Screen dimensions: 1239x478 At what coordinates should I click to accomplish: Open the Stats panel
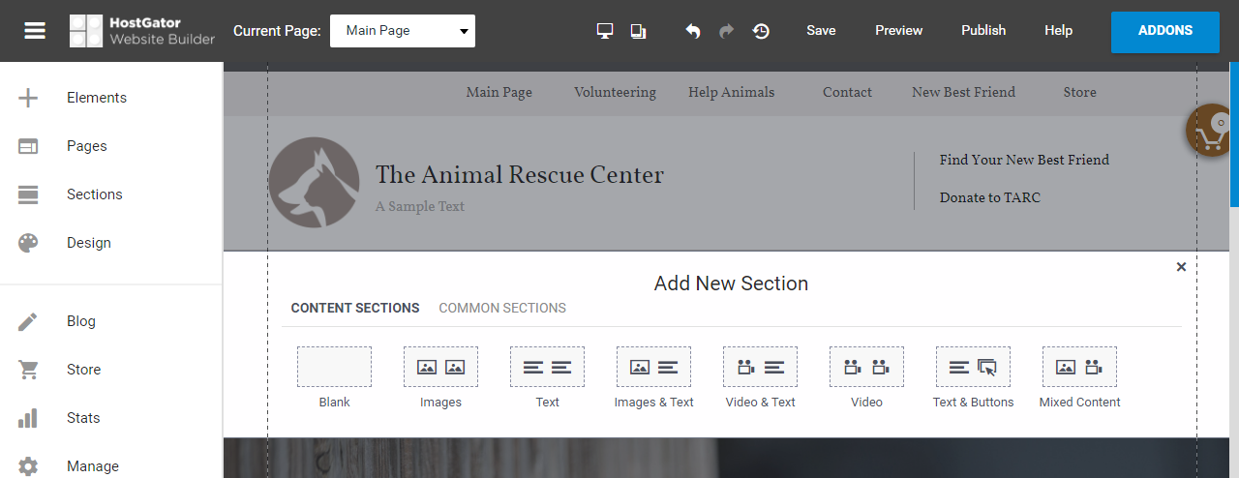(x=83, y=418)
